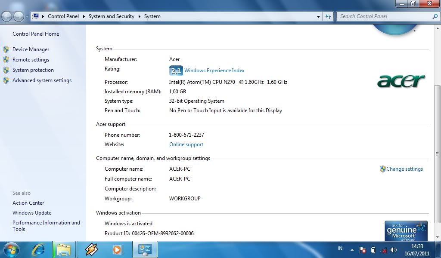Open the Windows Start menu

coord(12,249)
